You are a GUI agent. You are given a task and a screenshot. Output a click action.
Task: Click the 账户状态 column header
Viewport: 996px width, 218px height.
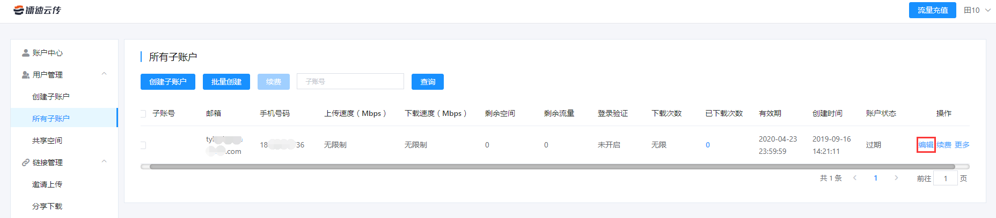(881, 113)
